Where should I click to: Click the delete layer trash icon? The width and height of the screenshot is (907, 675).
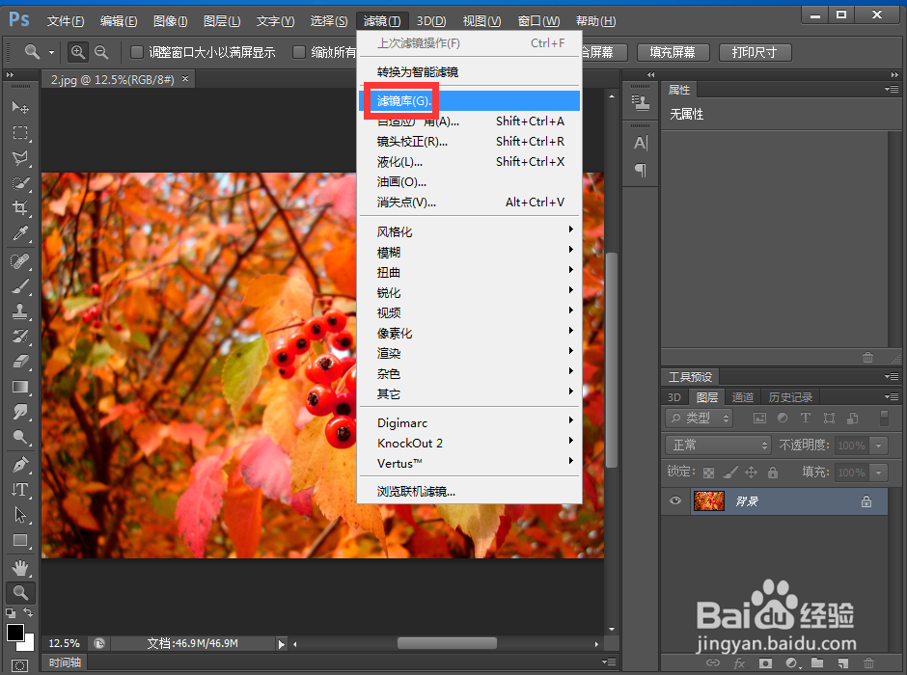pyautogui.click(x=868, y=662)
